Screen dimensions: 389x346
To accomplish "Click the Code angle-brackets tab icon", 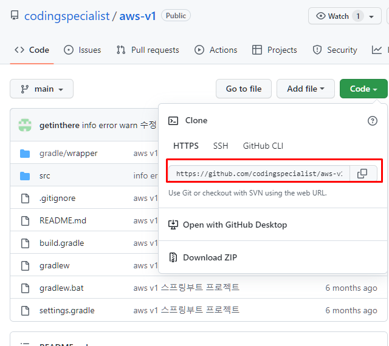I will pyautogui.click(x=19, y=50).
